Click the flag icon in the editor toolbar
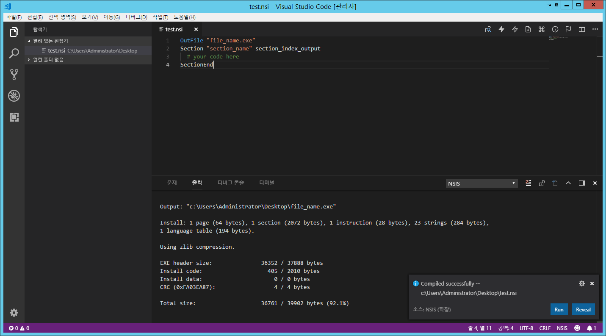The height and width of the screenshot is (336, 606). pos(568,29)
